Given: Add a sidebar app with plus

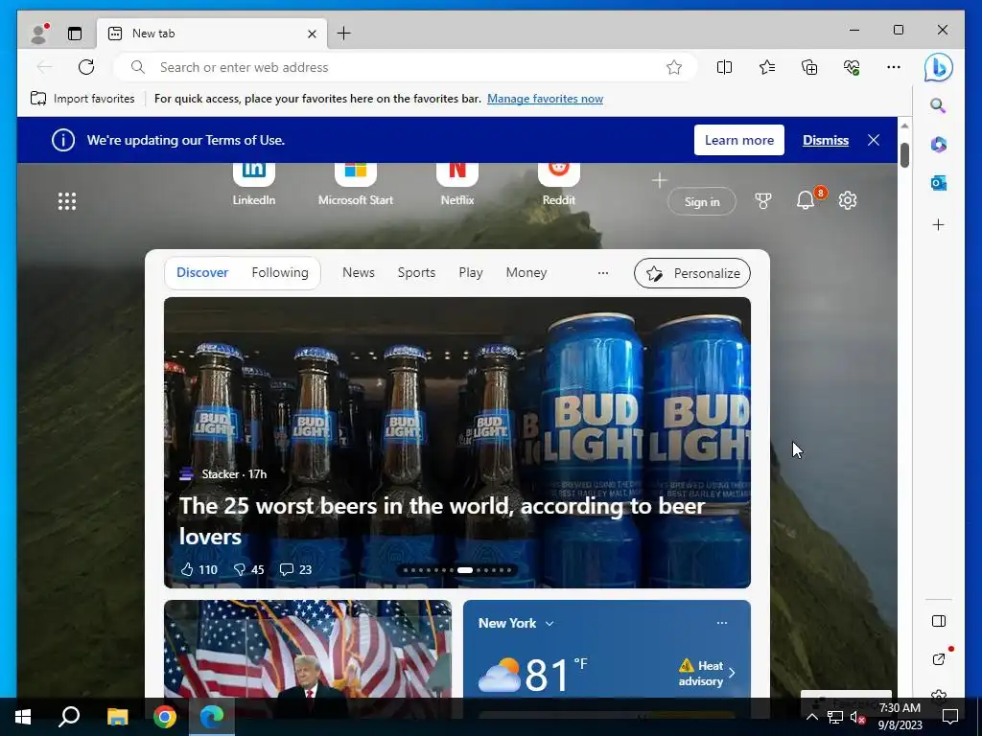Looking at the screenshot, I should click(x=938, y=224).
